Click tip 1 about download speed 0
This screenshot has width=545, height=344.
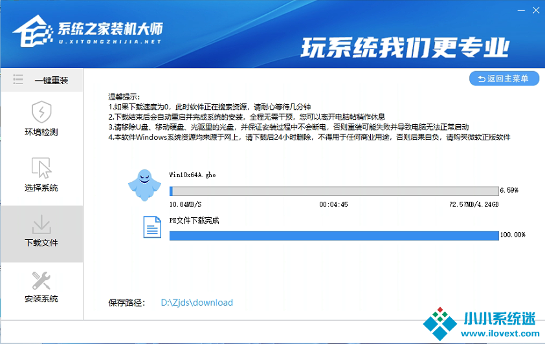[210, 107]
